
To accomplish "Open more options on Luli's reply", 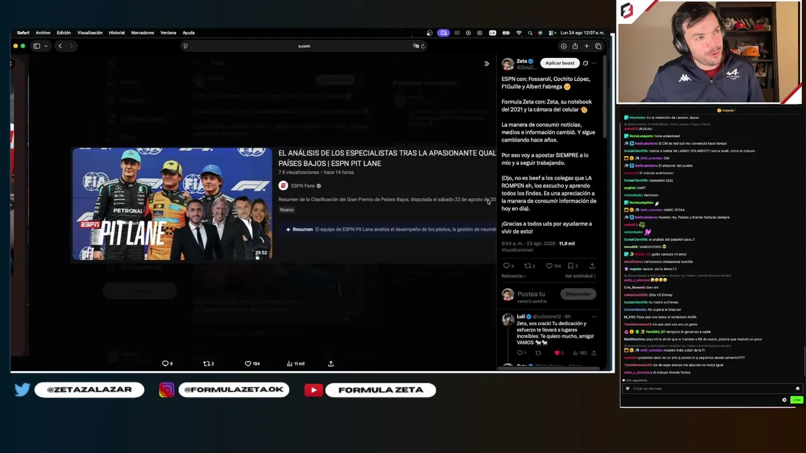I will pyautogui.click(x=593, y=316).
